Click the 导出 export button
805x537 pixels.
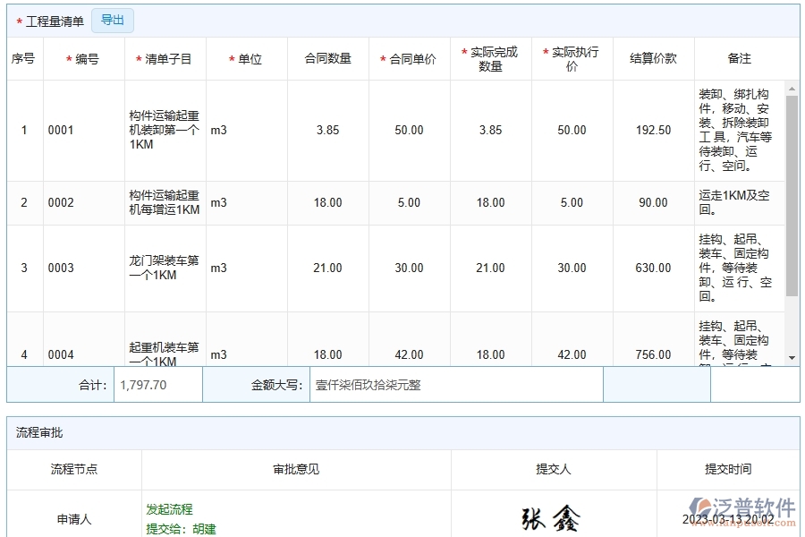point(113,21)
